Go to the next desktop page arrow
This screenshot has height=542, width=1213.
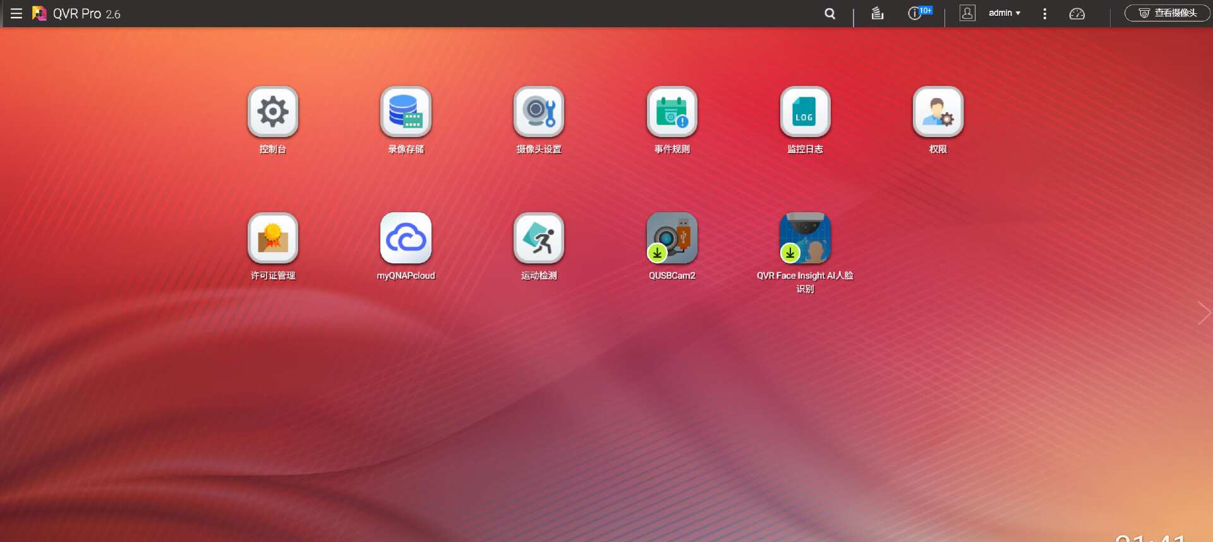pos(1204,313)
